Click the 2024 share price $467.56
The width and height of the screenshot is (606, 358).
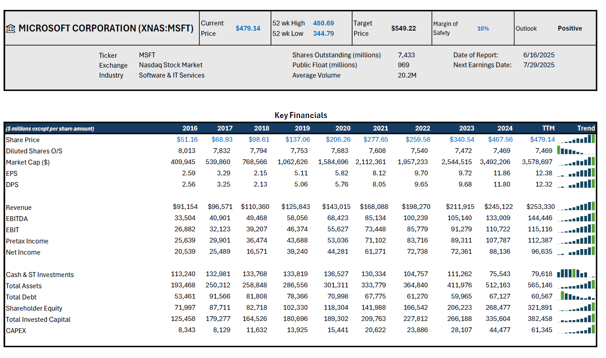click(500, 140)
